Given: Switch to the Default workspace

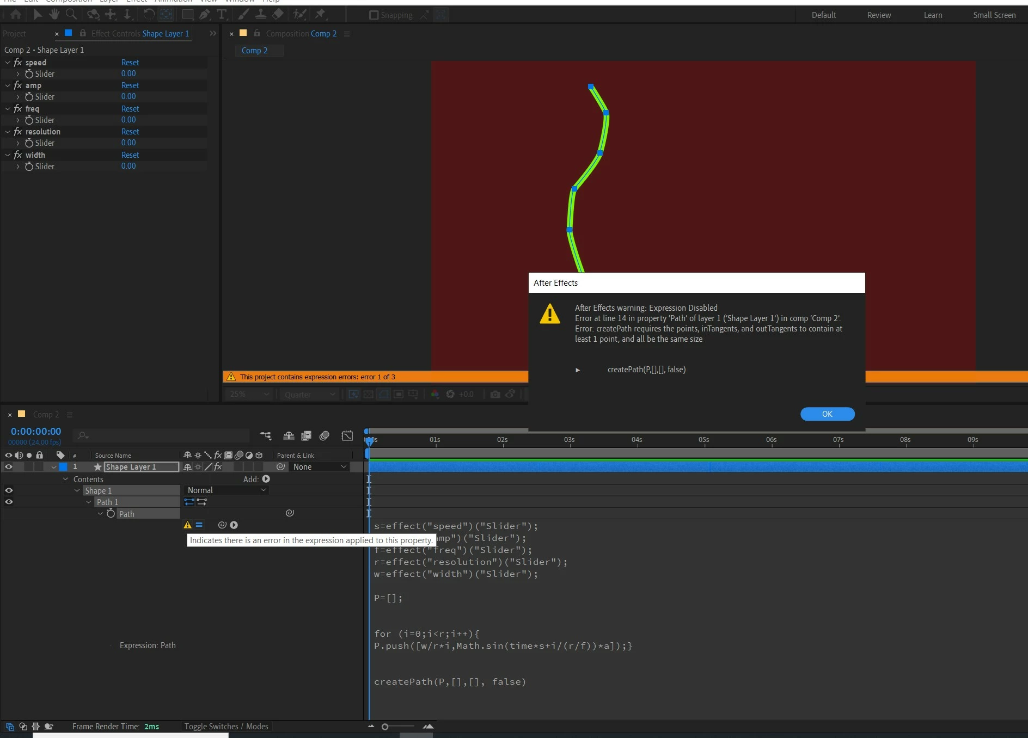Looking at the screenshot, I should pyautogui.click(x=824, y=15).
